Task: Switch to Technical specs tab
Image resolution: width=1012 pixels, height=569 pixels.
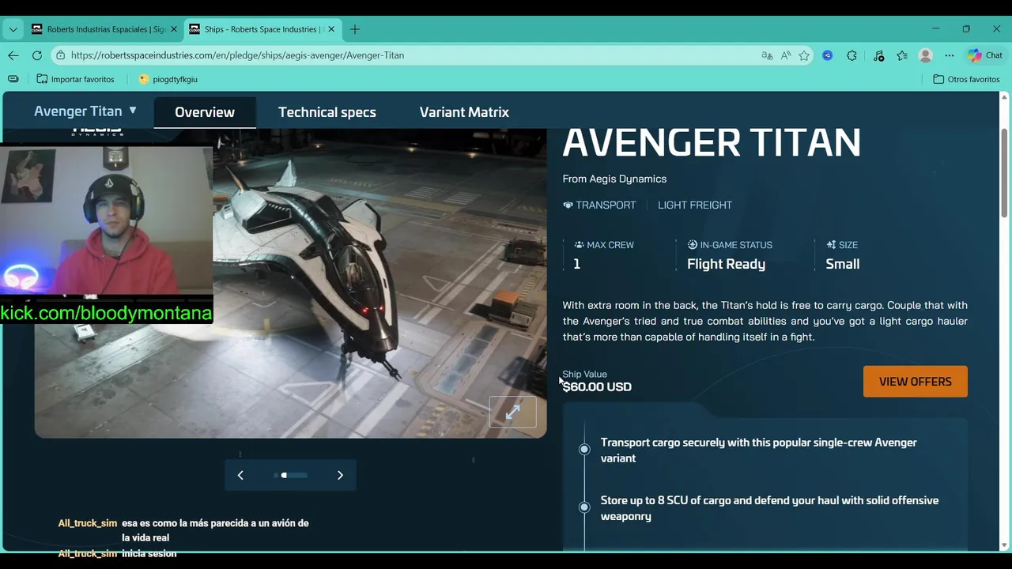Action: [327, 112]
